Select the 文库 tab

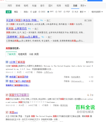click(75, 6)
